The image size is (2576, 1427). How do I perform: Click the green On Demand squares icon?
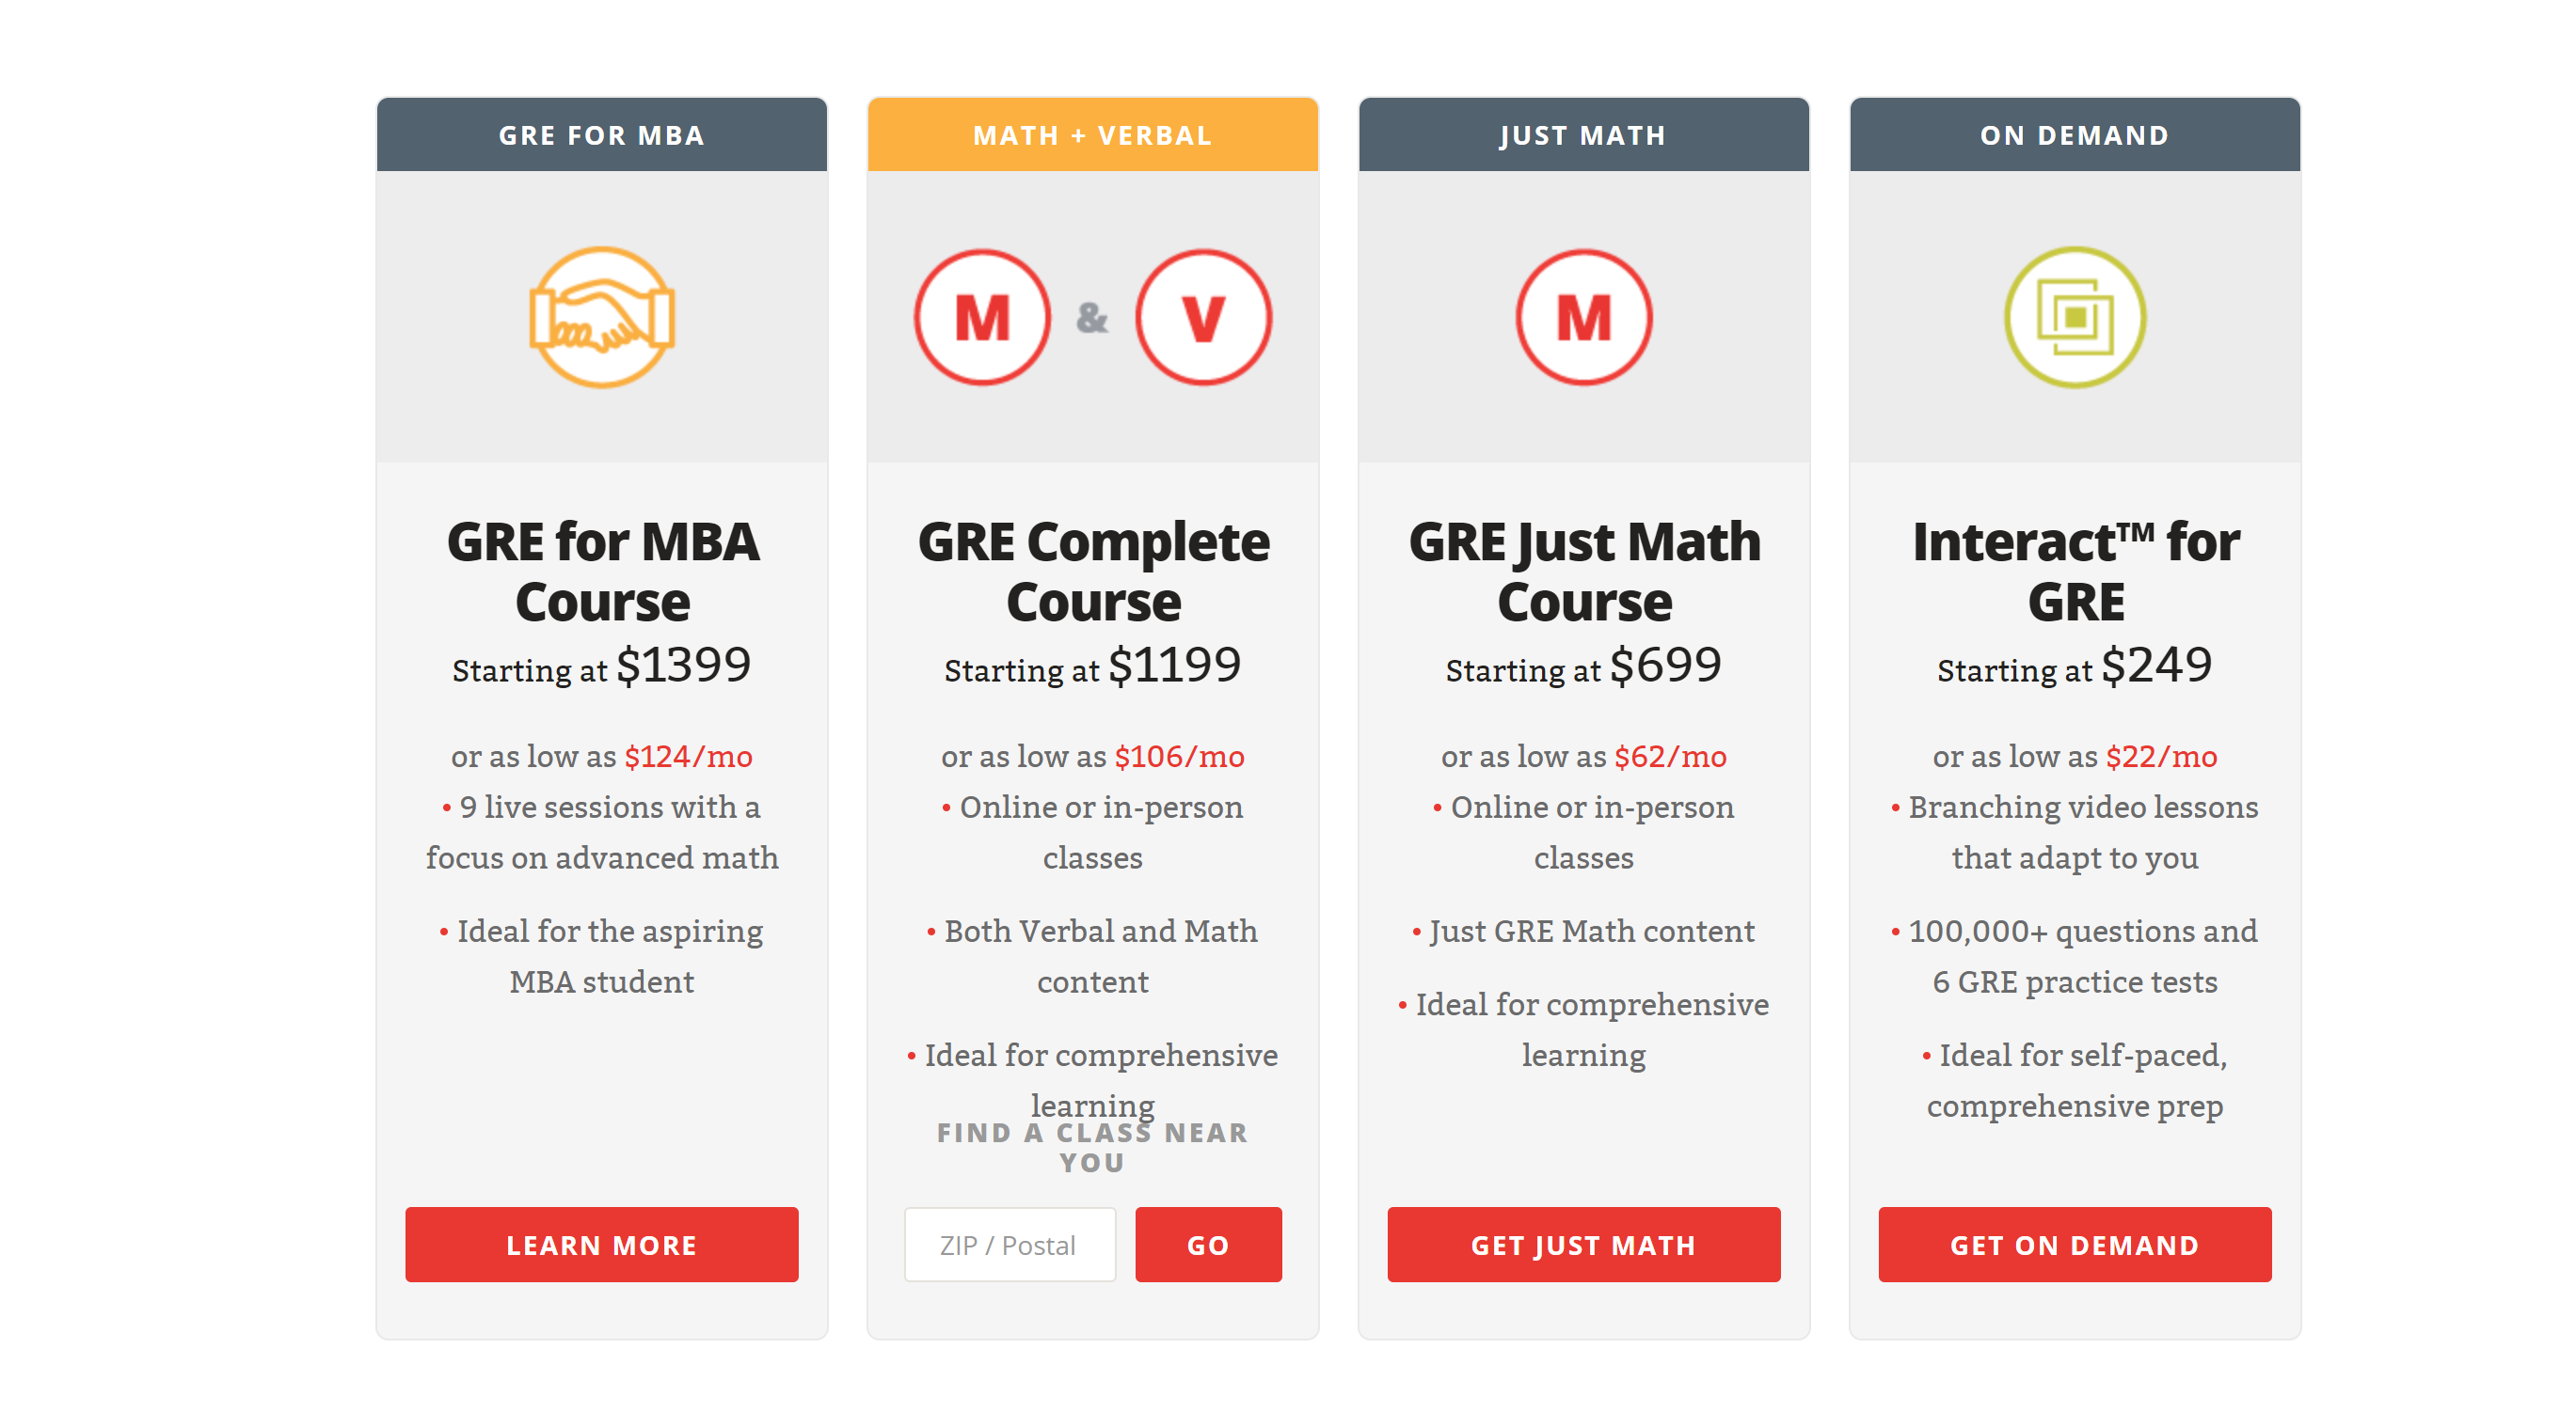pyautogui.click(x=2074, y=317)
